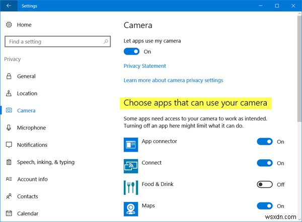Go to Notifications privacy settings
The image size is (302, 222).
[32, 145]
